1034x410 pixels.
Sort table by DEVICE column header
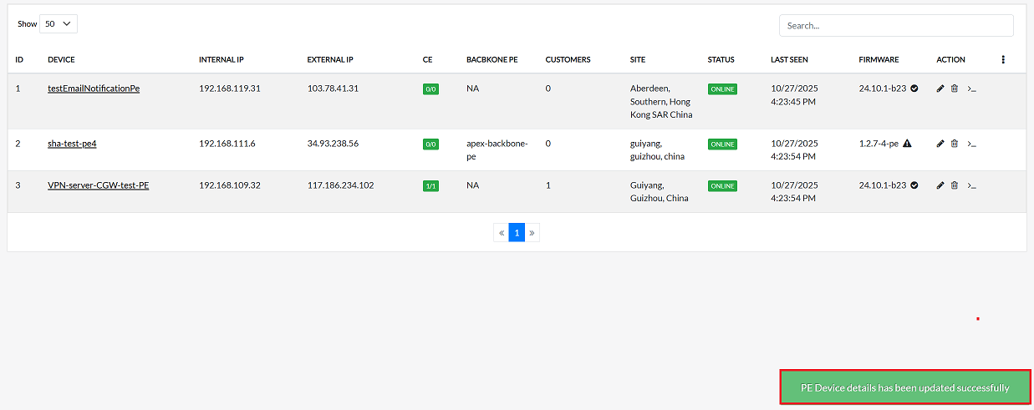point(61,60)
